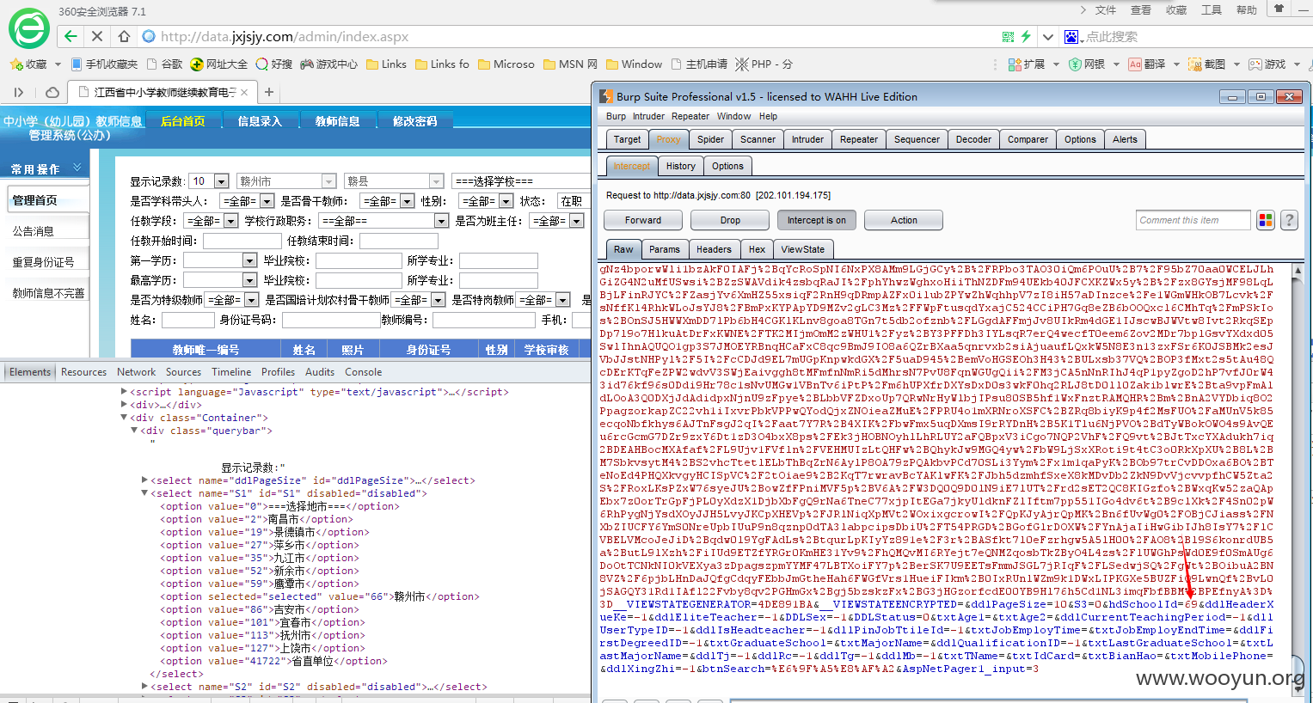This screenshot has height=703, width=1313.
Task: Click the cloud tab sync icon
Action: 52,92
